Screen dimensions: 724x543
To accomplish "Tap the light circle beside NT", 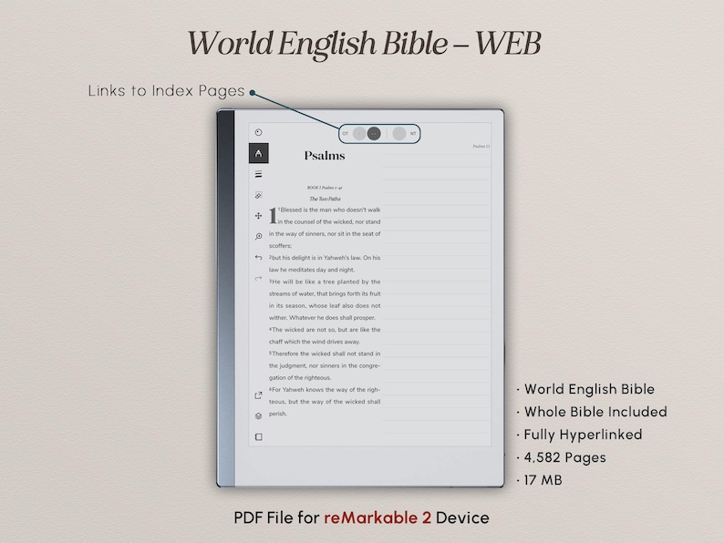I will 399,134.
